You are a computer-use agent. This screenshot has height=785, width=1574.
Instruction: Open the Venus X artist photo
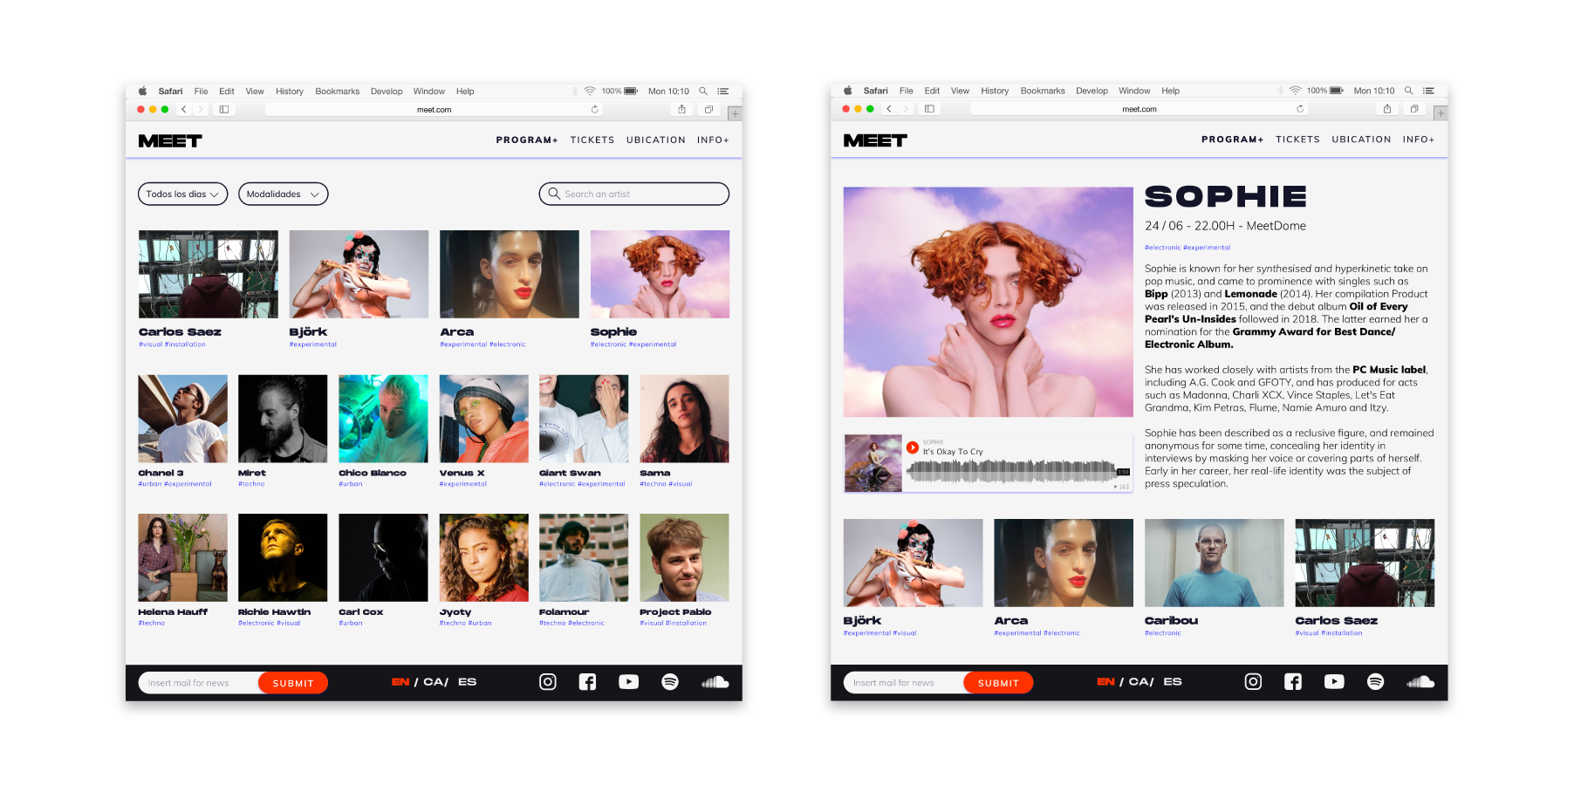pyautogui.click(x=484, y=419)
